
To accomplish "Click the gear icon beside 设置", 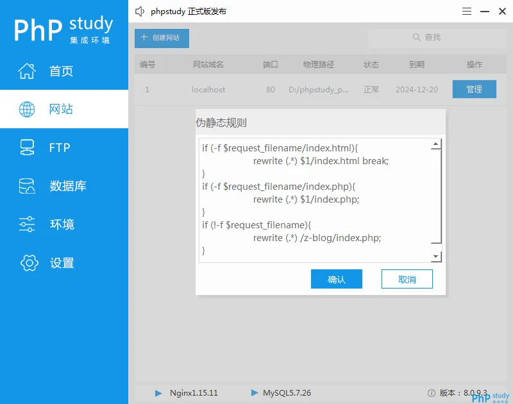I will click(x=29, y=263).
